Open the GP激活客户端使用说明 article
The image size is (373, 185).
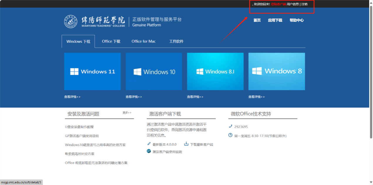[x=82, y=136]
